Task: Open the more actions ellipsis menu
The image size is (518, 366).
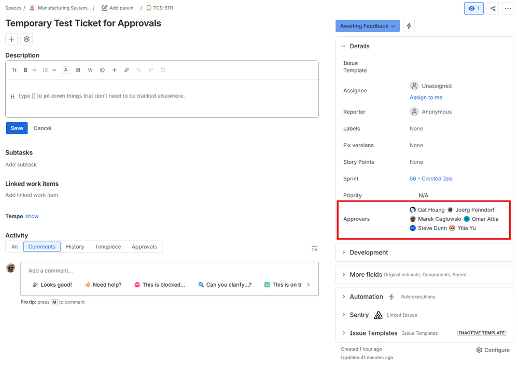Action: click(x=508, y=8)
